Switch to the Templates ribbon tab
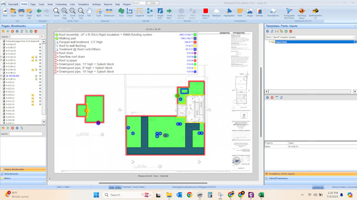The height and width of the screenshot is (200, 357). (83, 4)
